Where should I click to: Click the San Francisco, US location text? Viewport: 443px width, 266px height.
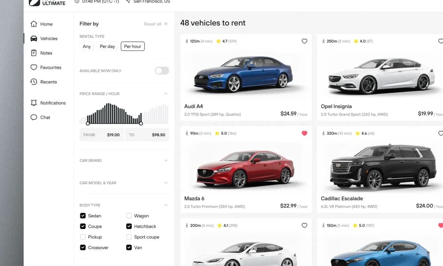tap(152, 1)
